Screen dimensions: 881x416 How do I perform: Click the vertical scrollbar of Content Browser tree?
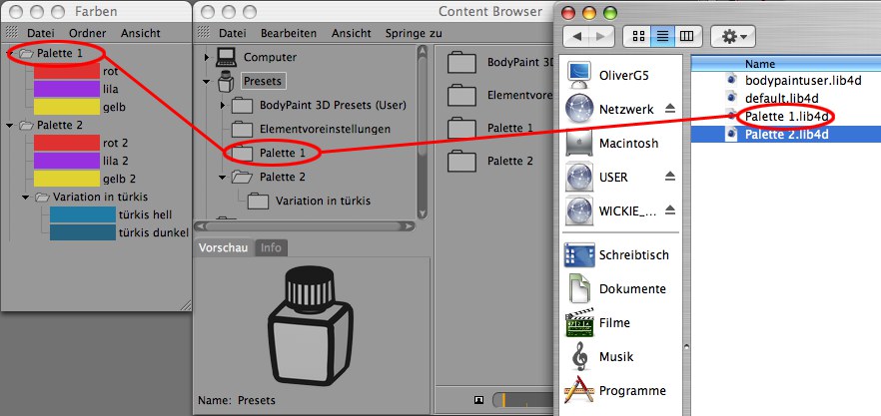424,132
